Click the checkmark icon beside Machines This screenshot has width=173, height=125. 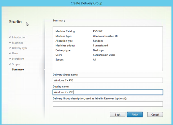pyautogui.click(x=10, y=43)
